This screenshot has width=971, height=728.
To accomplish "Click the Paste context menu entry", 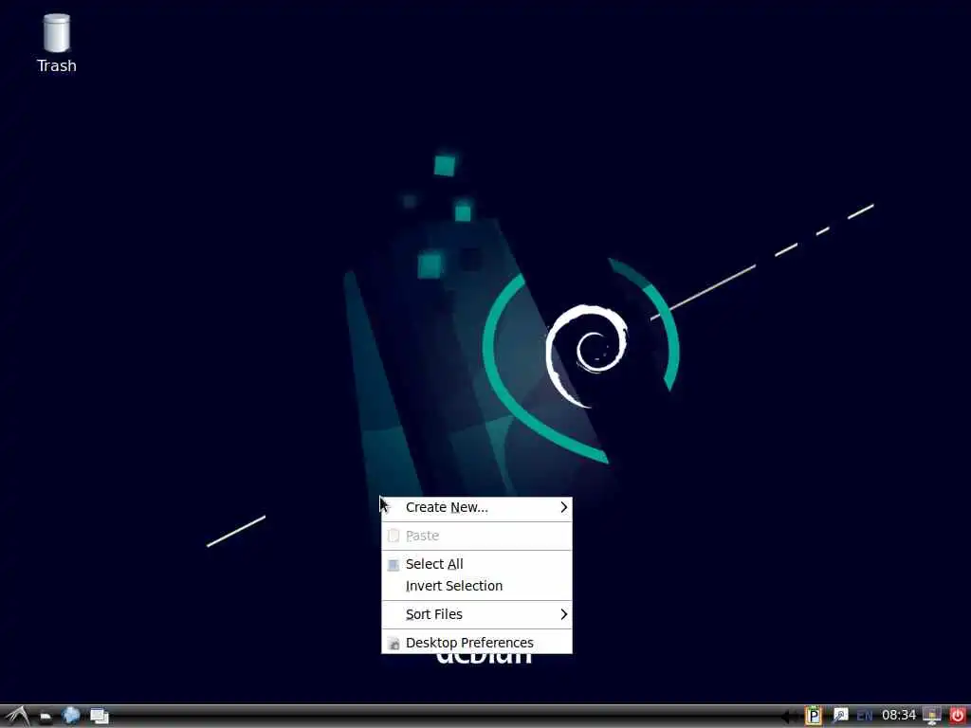I will click(477, 536).
